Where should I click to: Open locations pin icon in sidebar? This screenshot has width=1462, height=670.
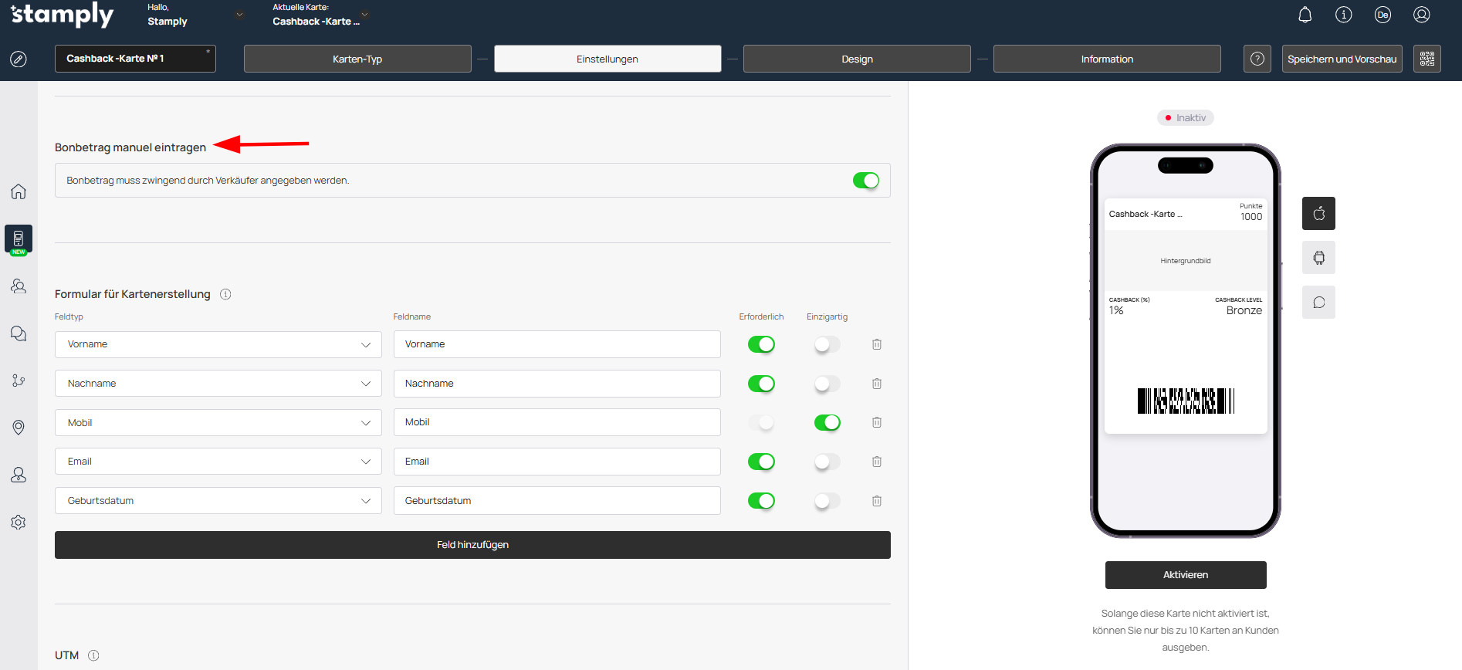point(19,428)
